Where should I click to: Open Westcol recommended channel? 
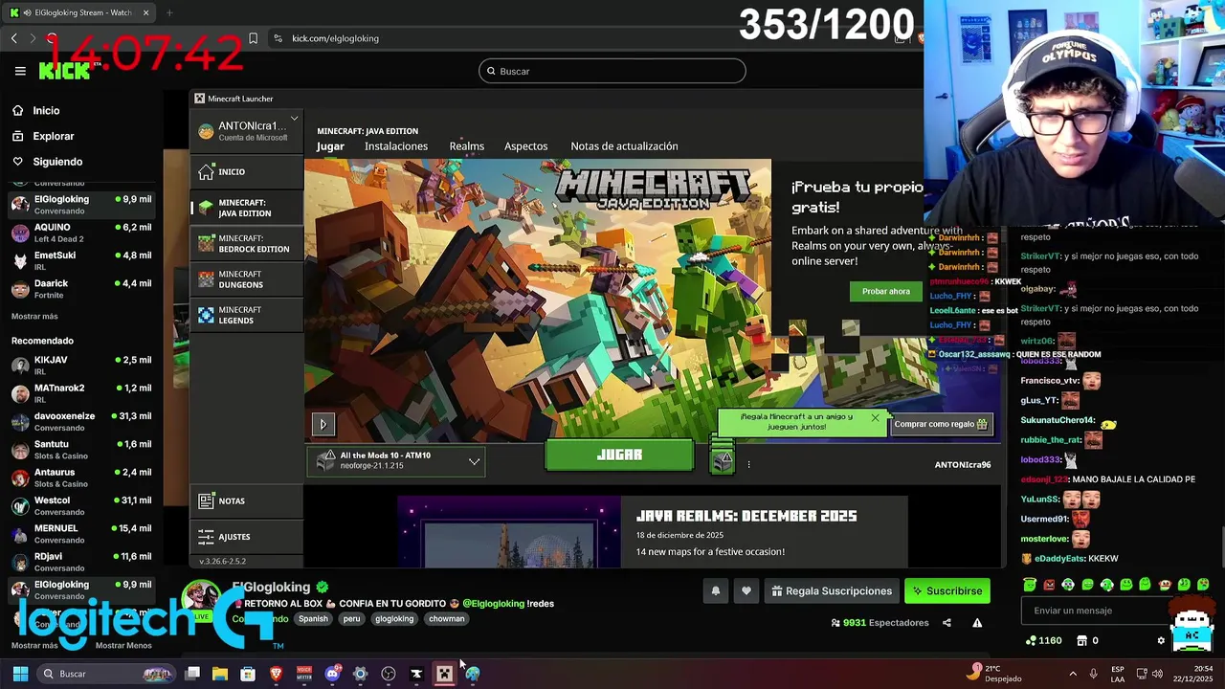[x=81, y=505]
